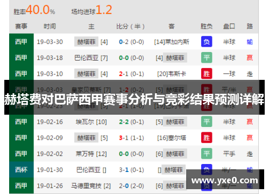269x194 pixels.
Task: Click 赫塔菲 home tag in 19-03-30 row
Action: point(86,42)
